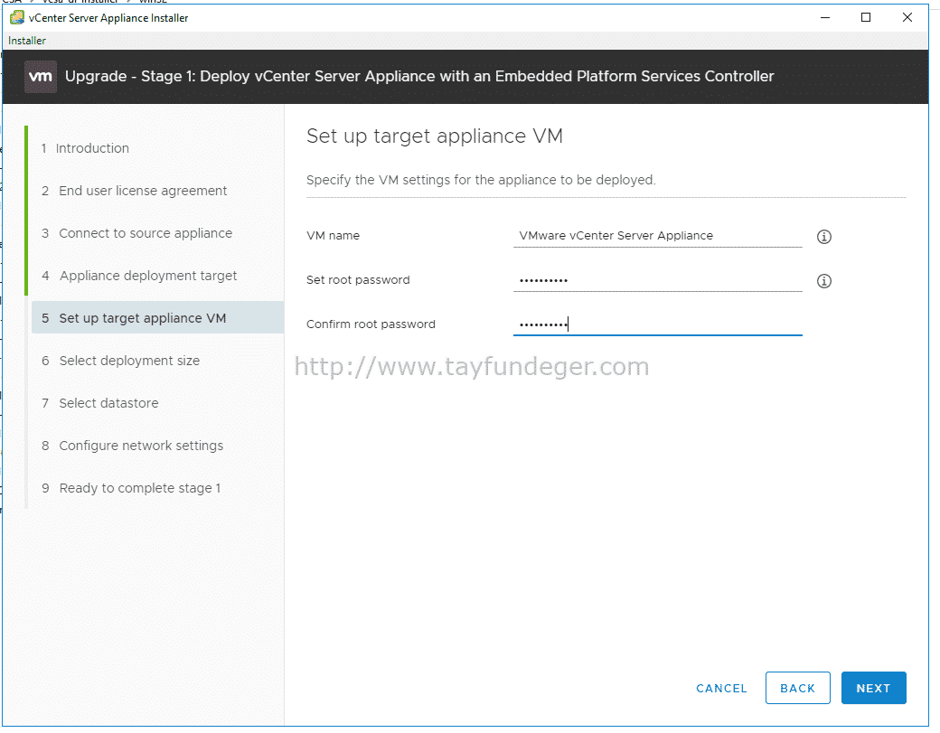
Task: Click the CANCEL button
Action: click(x=722, y=688)
